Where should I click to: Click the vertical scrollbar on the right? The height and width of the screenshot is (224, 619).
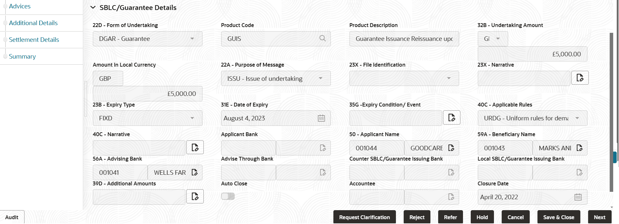[x=611, y=113]
